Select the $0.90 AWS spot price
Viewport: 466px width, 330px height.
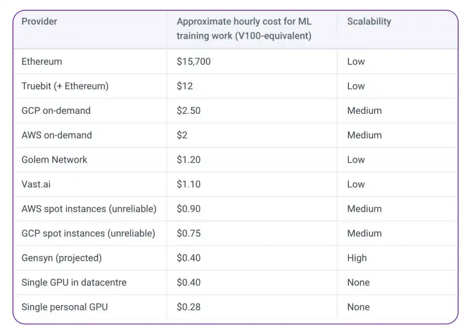click(189, 209)
